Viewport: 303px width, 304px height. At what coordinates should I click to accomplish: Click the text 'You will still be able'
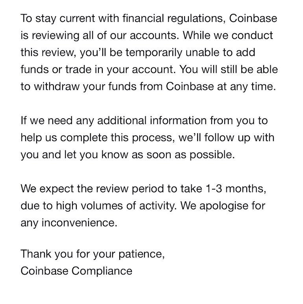tap(229, 69)
